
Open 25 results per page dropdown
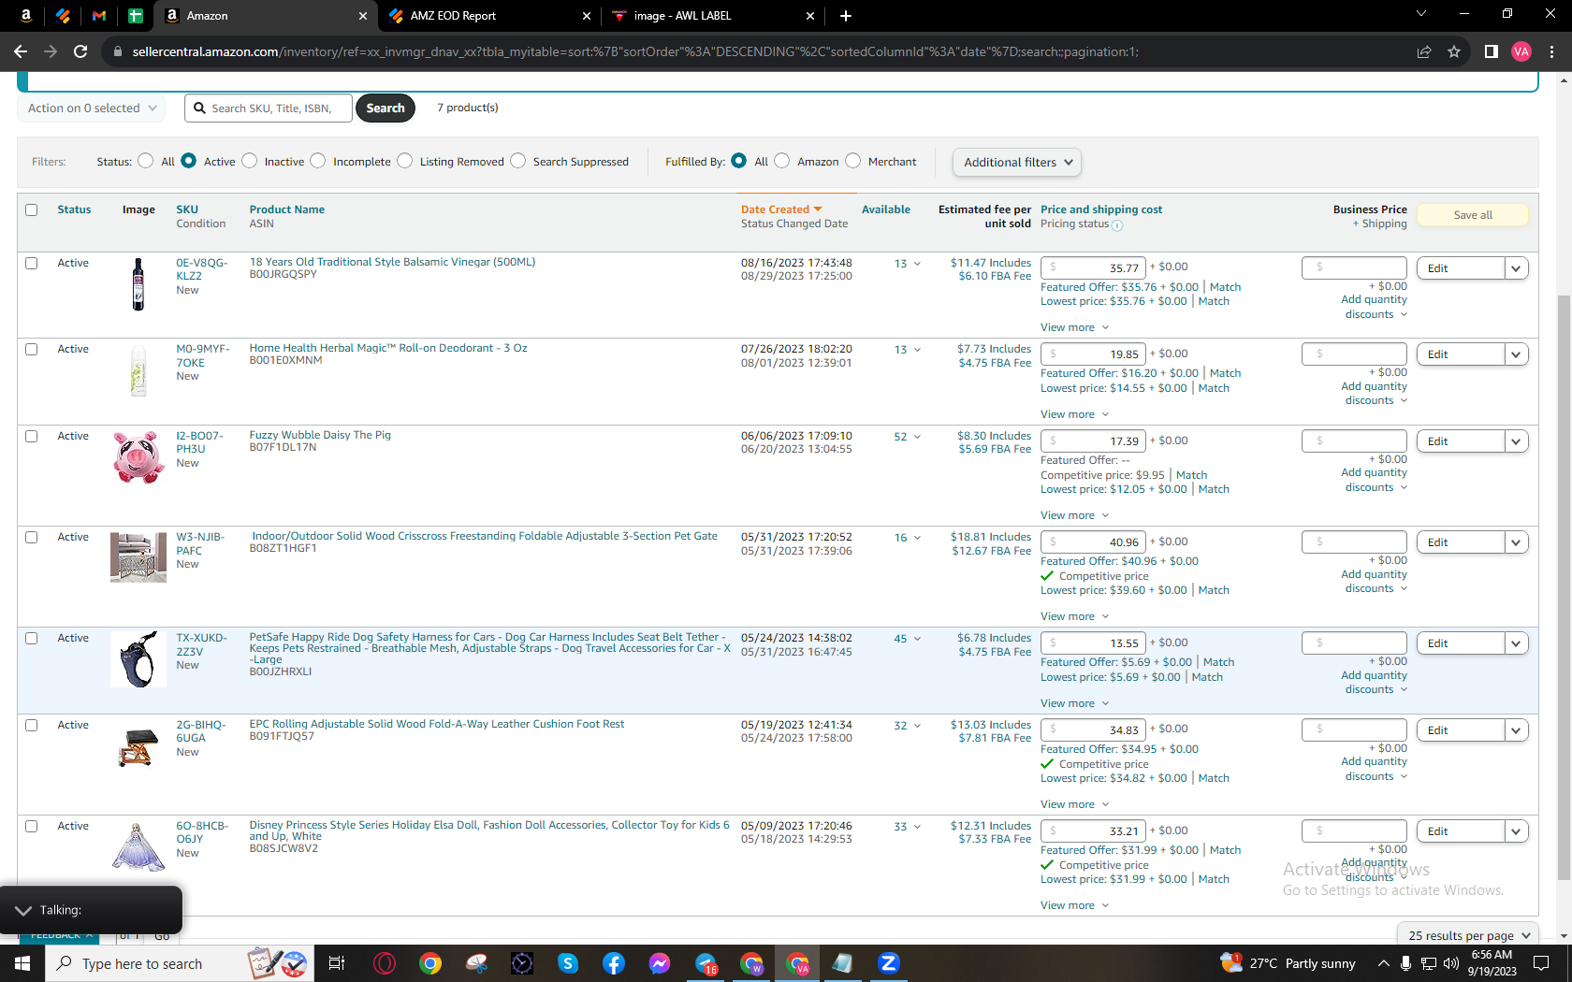coord(1468,935)
